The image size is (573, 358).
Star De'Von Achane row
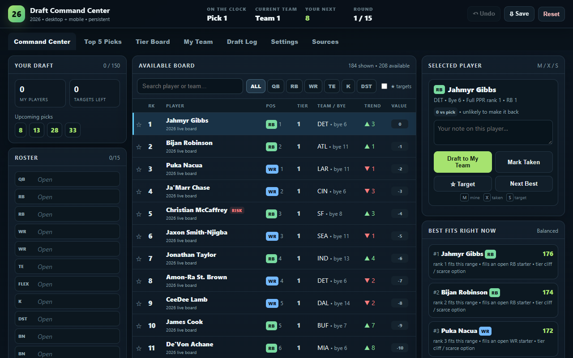click(139, 348)
